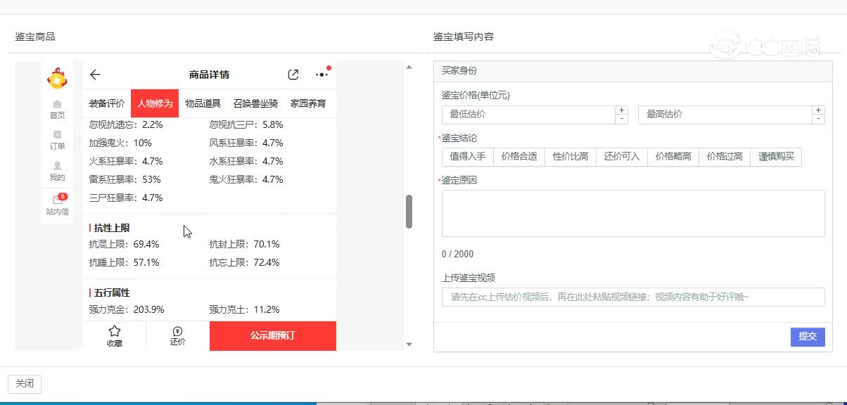Viewport: 847px width, 405px height.
Task: Open 站内信 messages with the red badge
Action: [57, 205]
